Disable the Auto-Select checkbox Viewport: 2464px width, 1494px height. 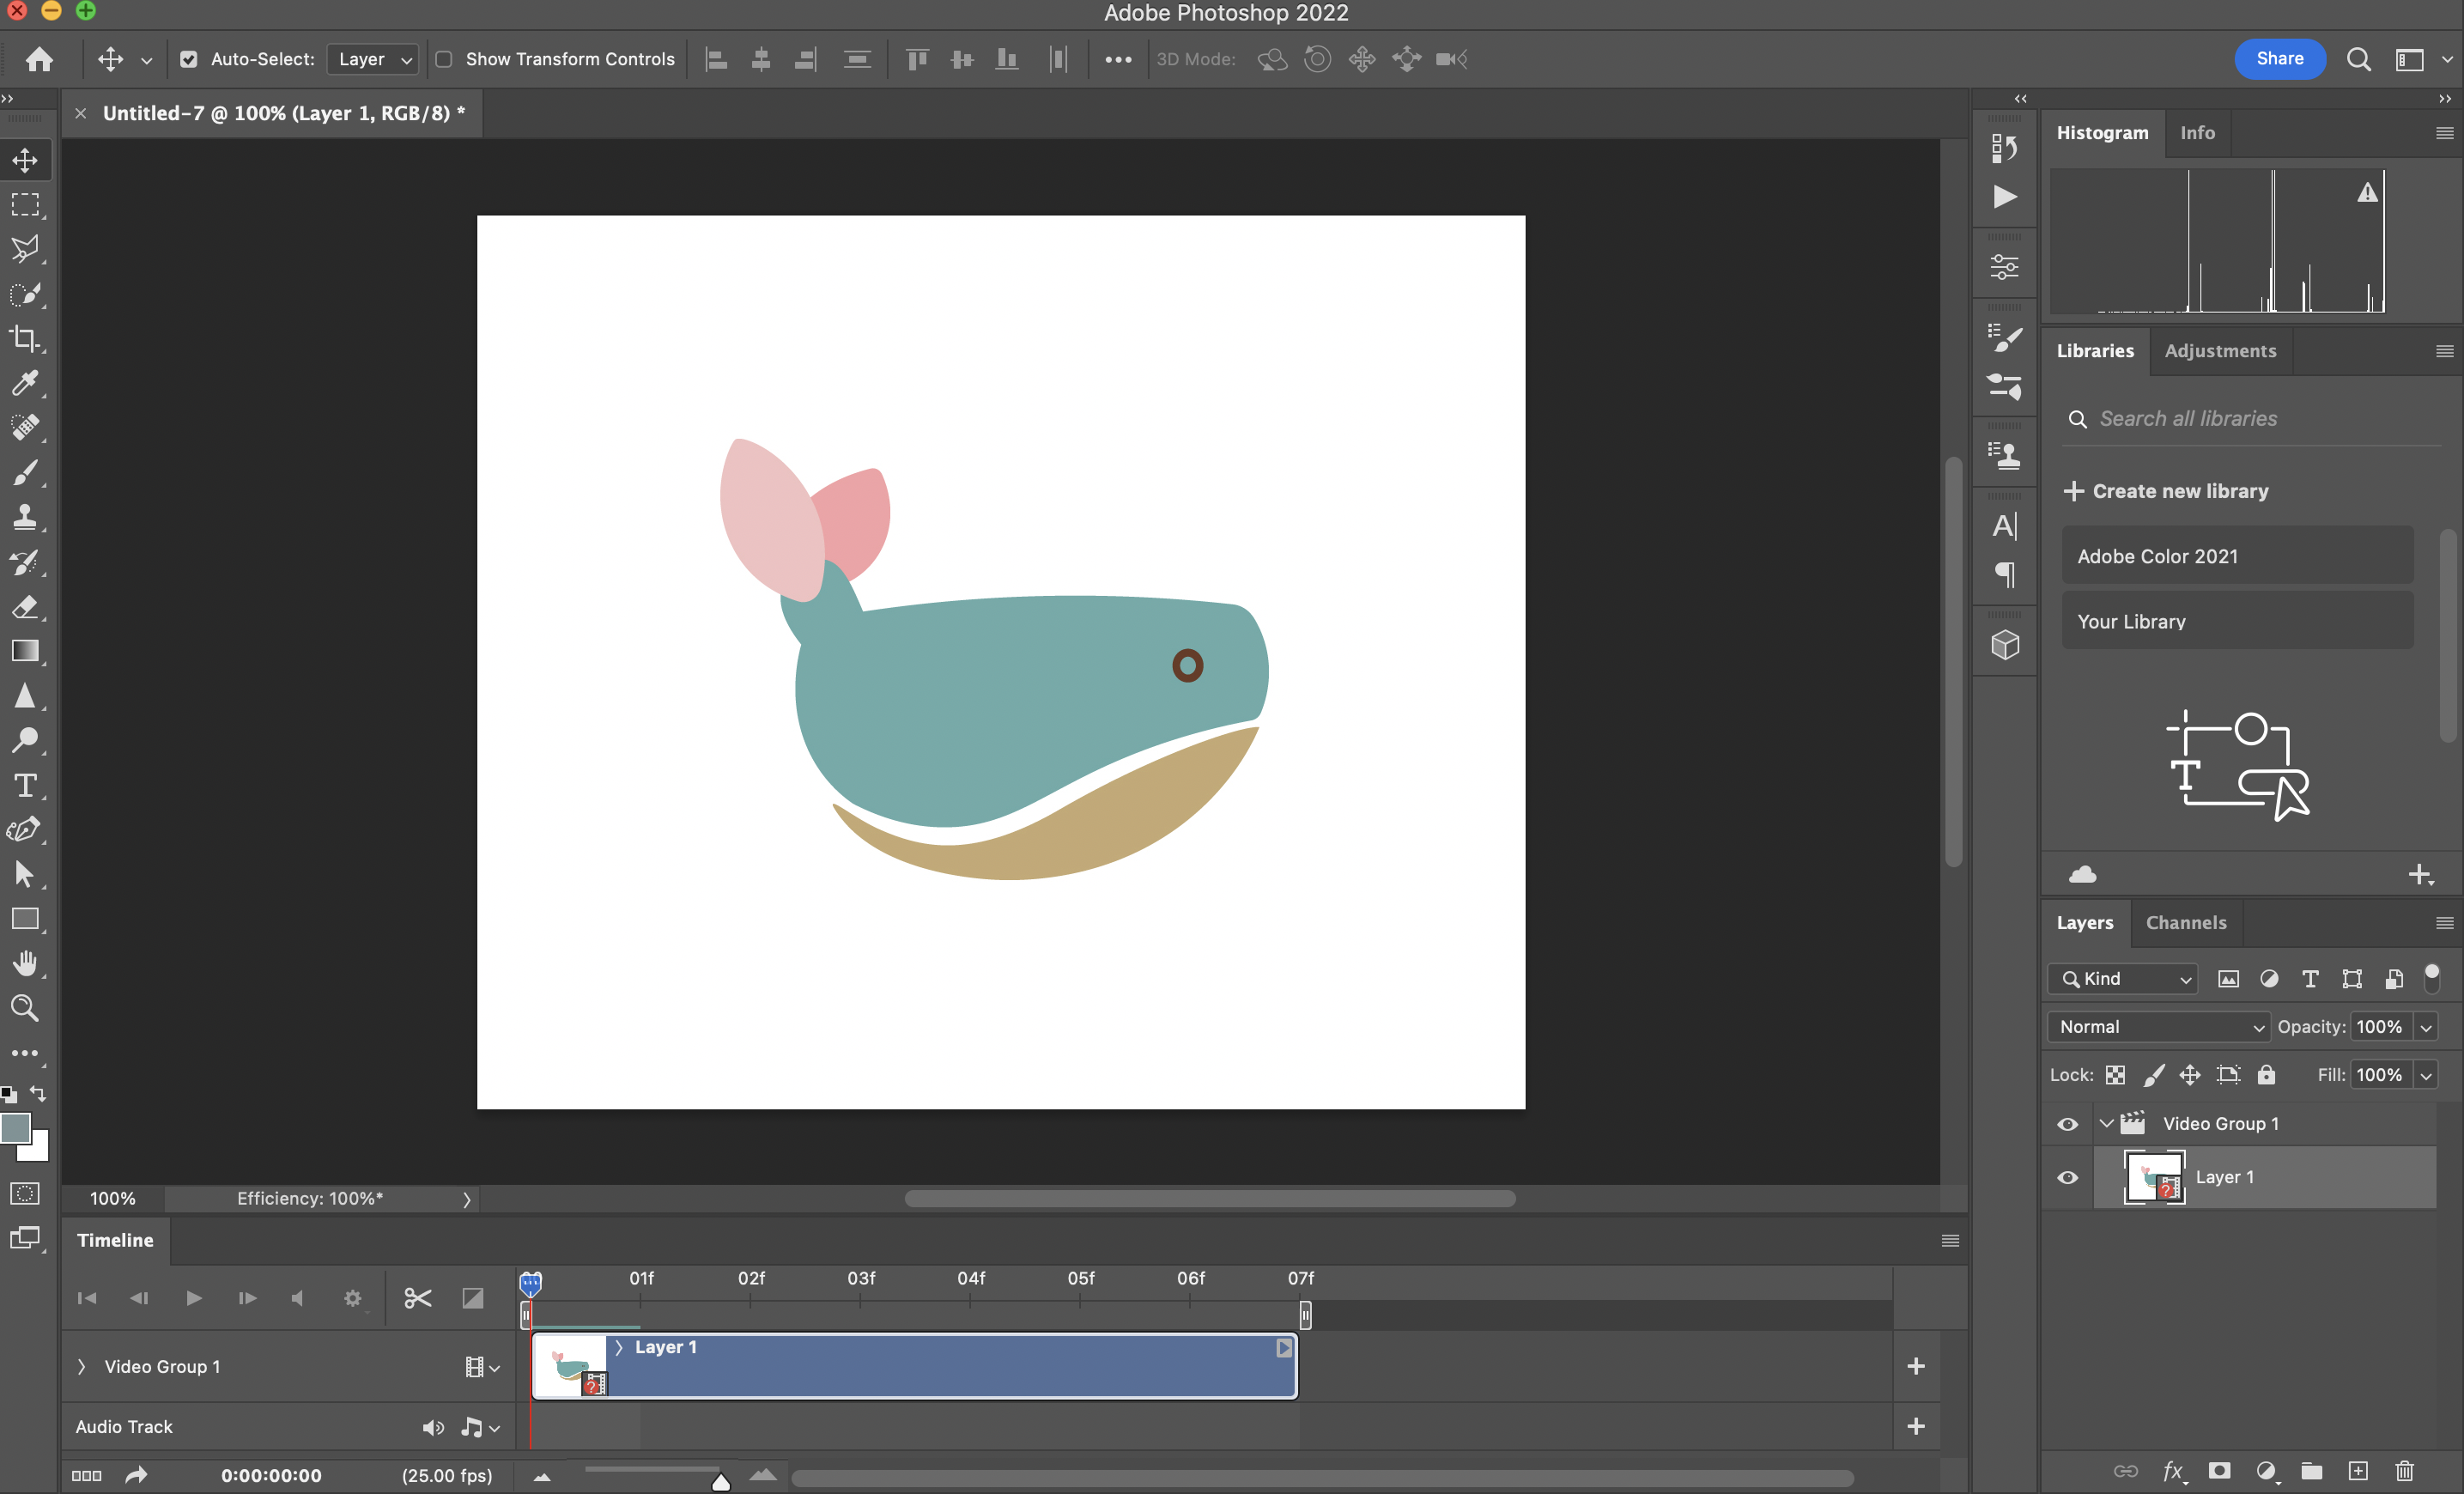pyautogui.click(x=189, y=59)
